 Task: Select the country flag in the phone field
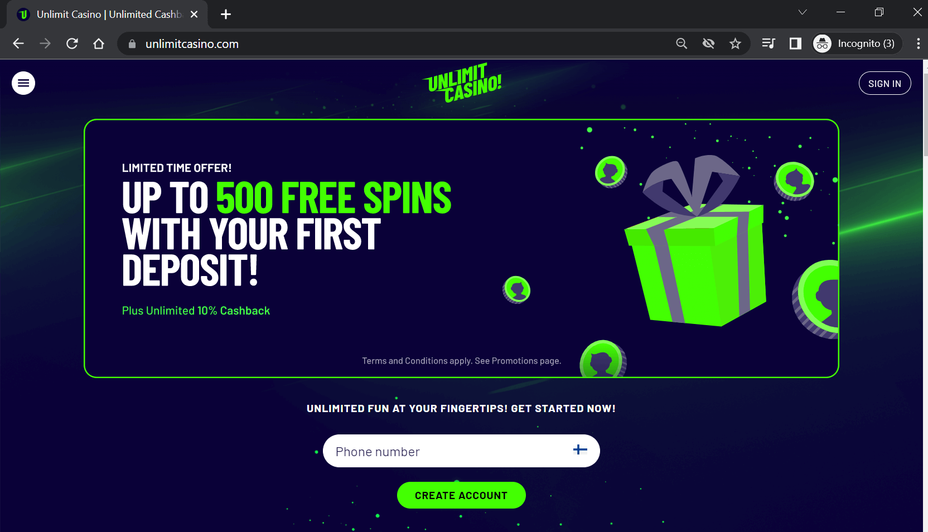(x=580, y=449)
